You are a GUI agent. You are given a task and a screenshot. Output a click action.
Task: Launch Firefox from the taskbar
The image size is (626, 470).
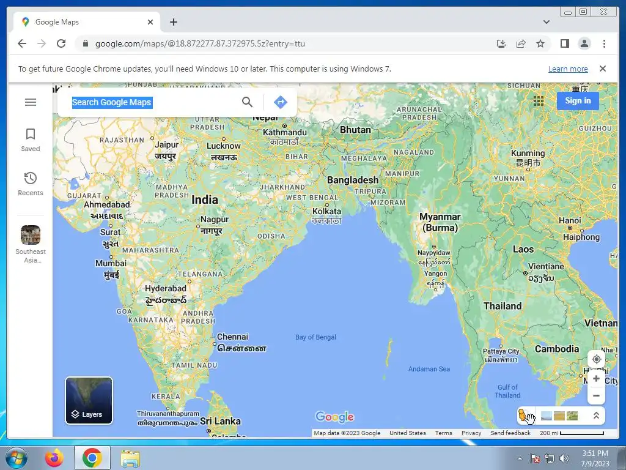[x=54, y=458]
